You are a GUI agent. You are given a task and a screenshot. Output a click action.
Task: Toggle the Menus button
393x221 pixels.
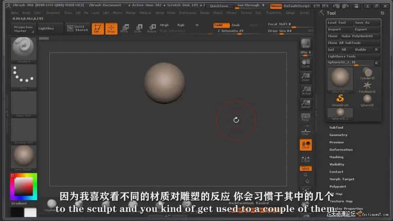(x=276, y=6)
